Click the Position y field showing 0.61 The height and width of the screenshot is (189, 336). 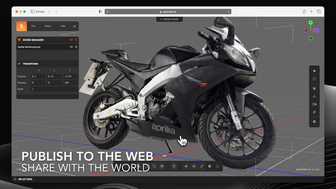54,76
